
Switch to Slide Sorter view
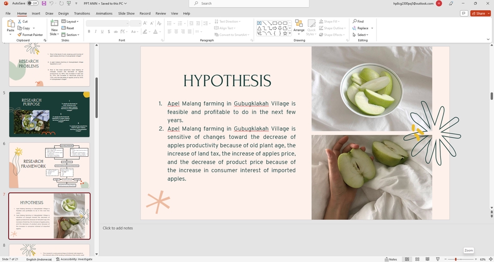pos(417,259)
